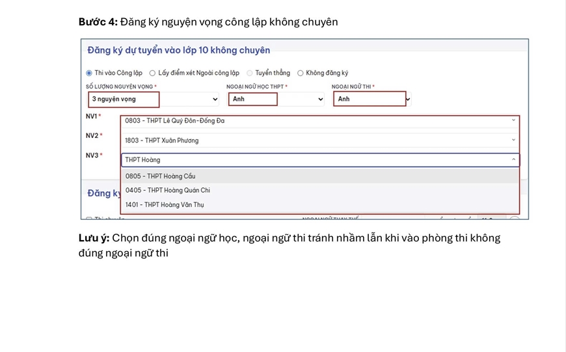
Task: Select the 'Thi vào Công lập' radio button
Action: click(x=89, y=73)
